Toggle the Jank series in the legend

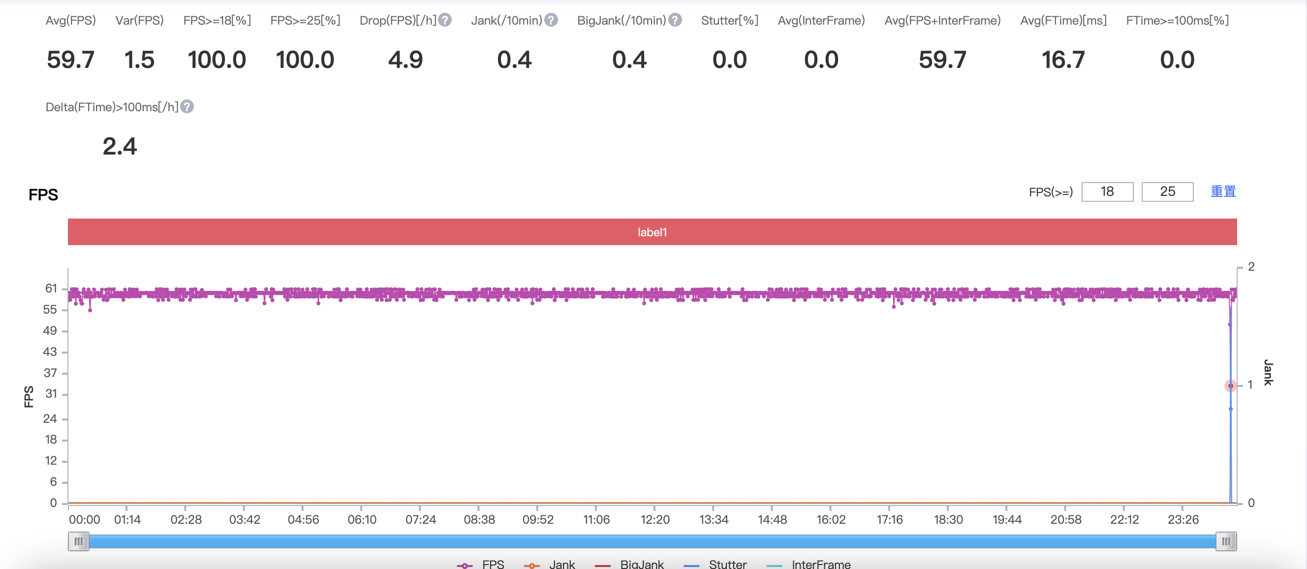point(550,564)
